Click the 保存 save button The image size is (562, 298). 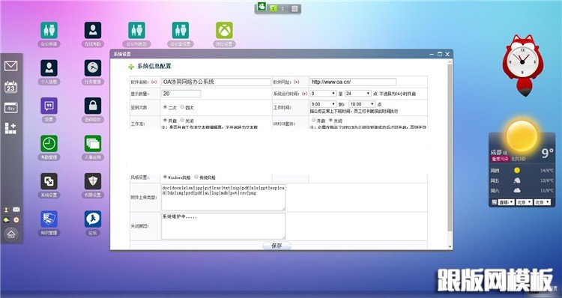tap(277, 246)
